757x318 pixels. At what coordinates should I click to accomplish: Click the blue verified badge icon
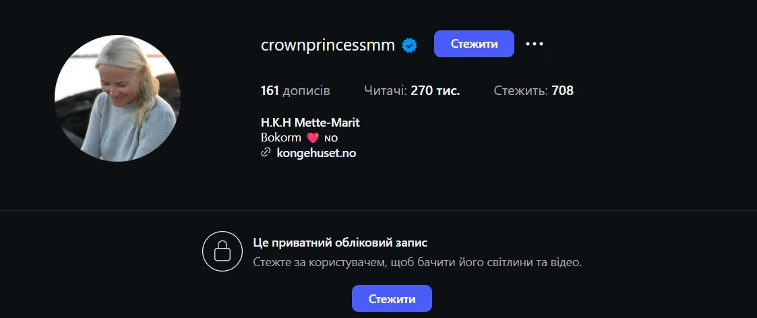409,45
